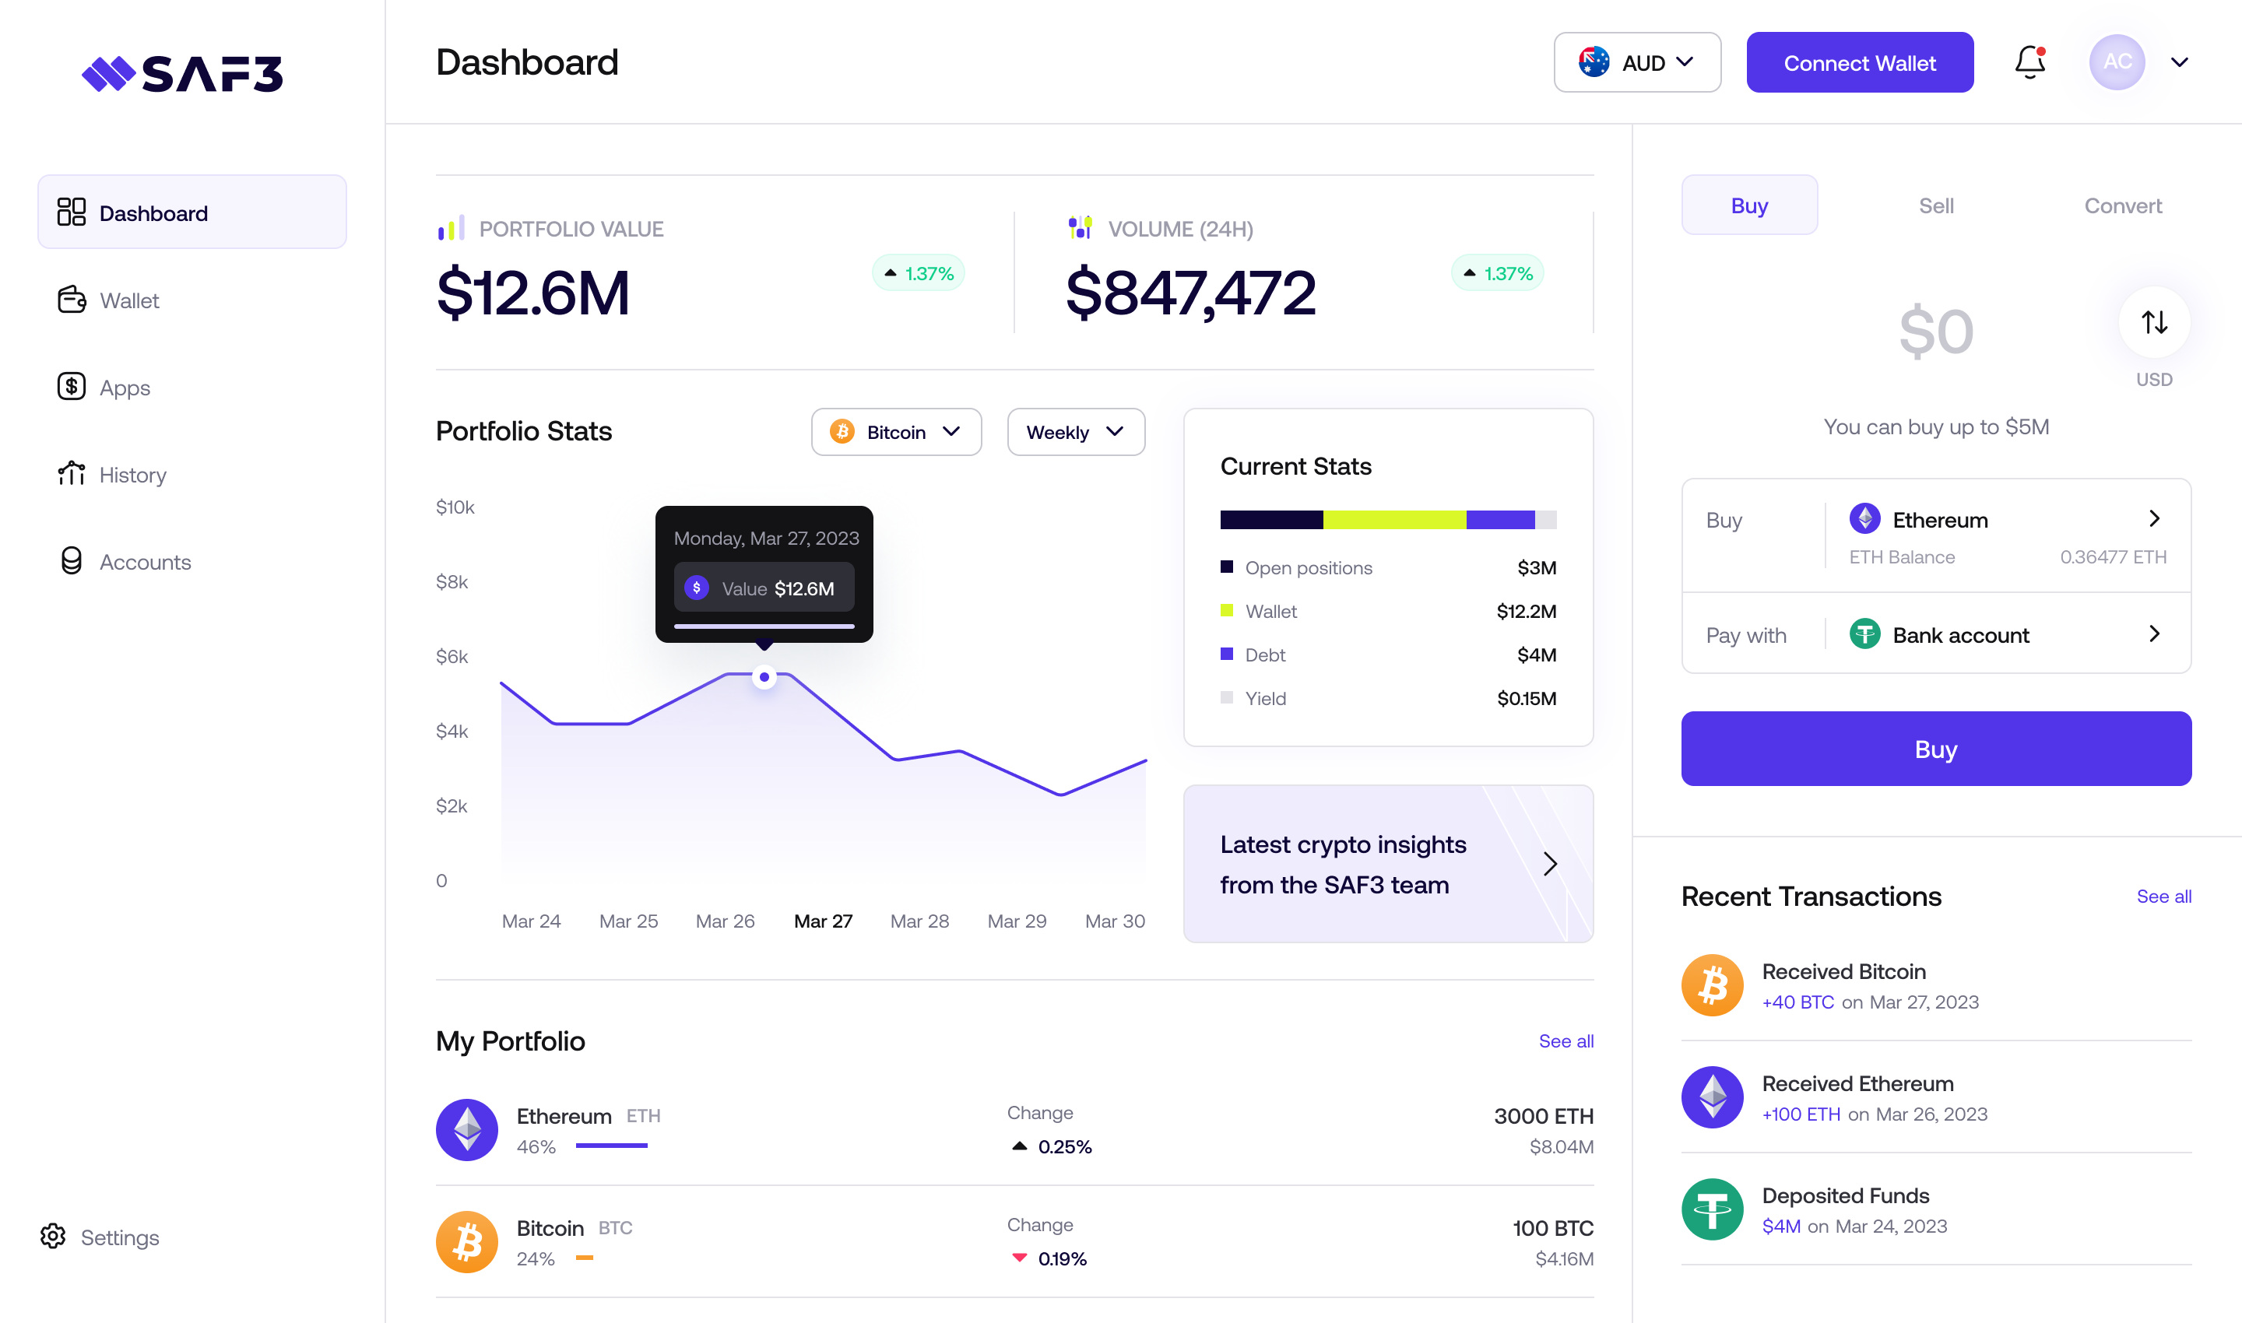Click the $0 amount field
2242x1323 pixels.
pyautogui.click(x=1936, y=332)
